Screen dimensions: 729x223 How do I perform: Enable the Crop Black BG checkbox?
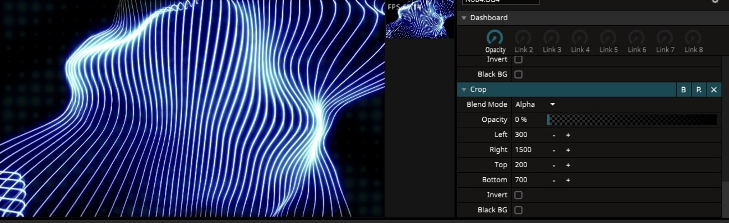[519, 210]
